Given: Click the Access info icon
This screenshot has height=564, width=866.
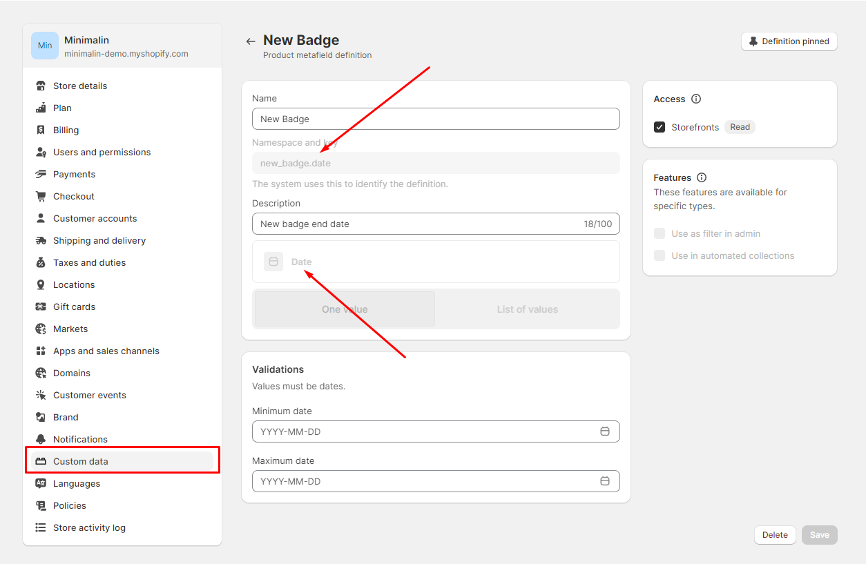Looking at the screenshot, I should click(x=696, y=99).
